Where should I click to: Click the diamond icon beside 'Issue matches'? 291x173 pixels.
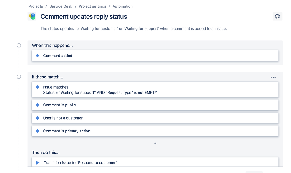point(38,87)
